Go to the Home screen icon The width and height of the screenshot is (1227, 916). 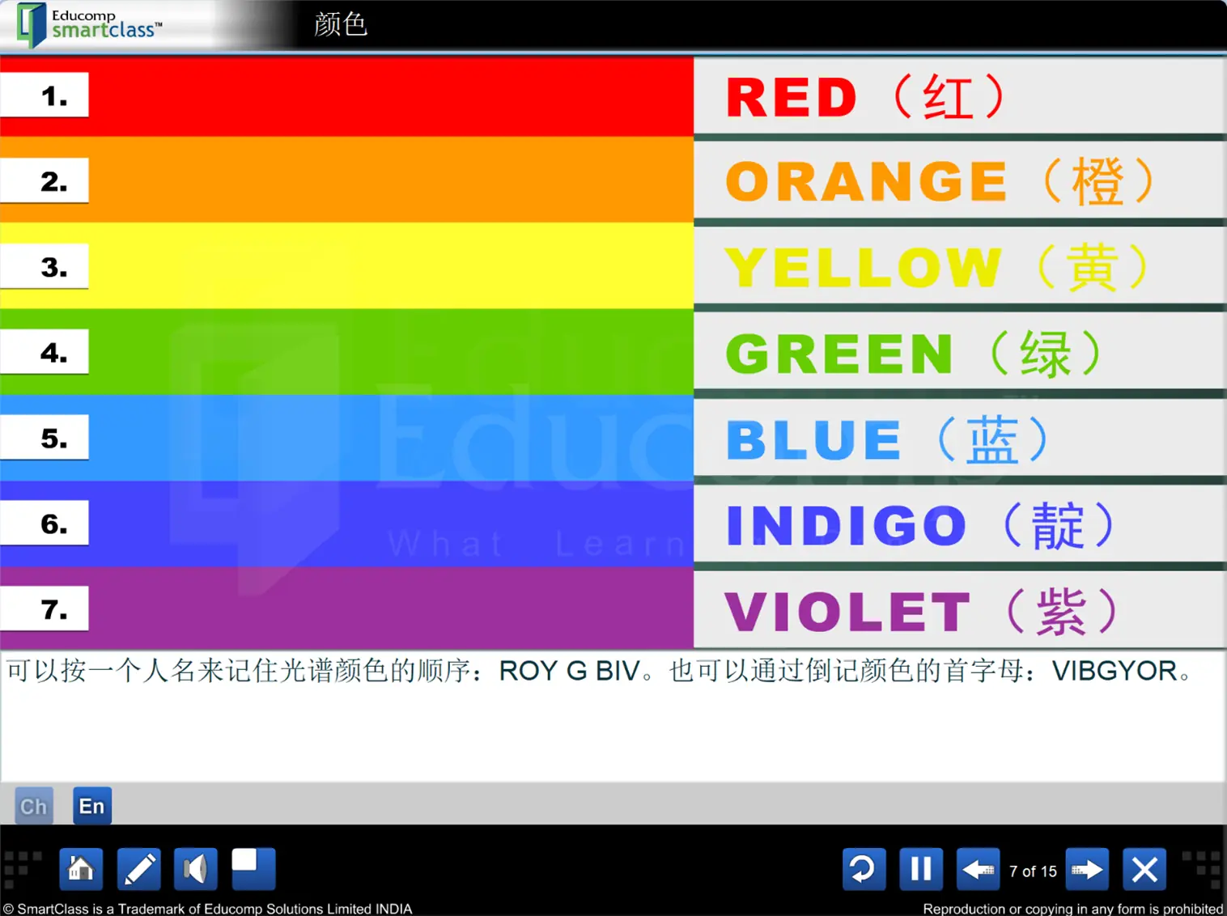coord(81,869)
